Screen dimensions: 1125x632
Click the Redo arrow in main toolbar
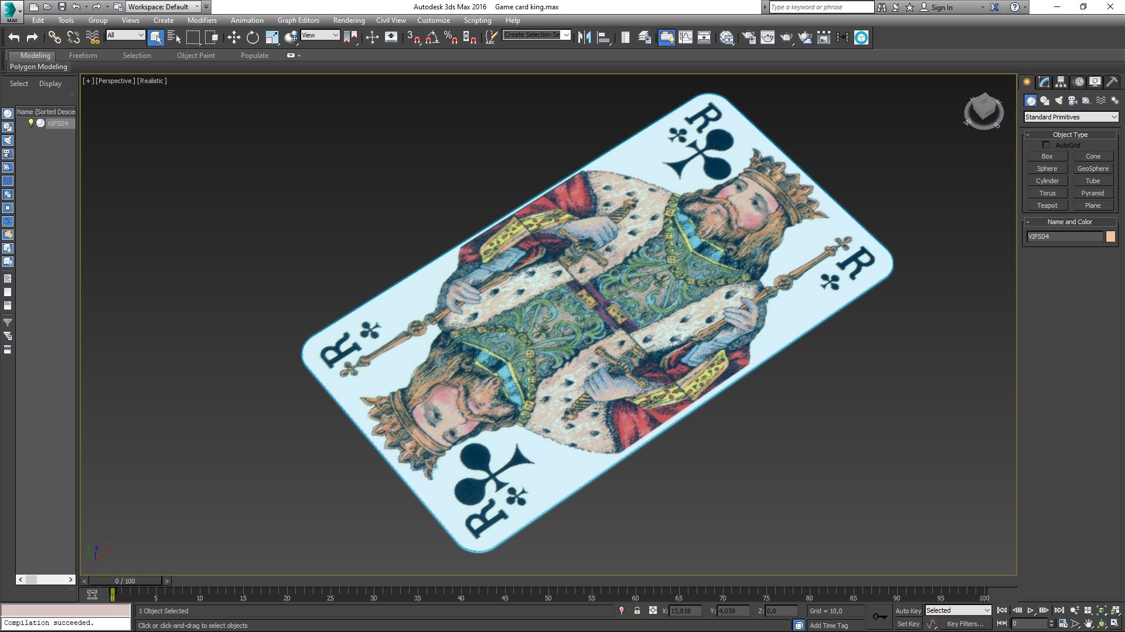pyautogui.click(x=32, y=37)
